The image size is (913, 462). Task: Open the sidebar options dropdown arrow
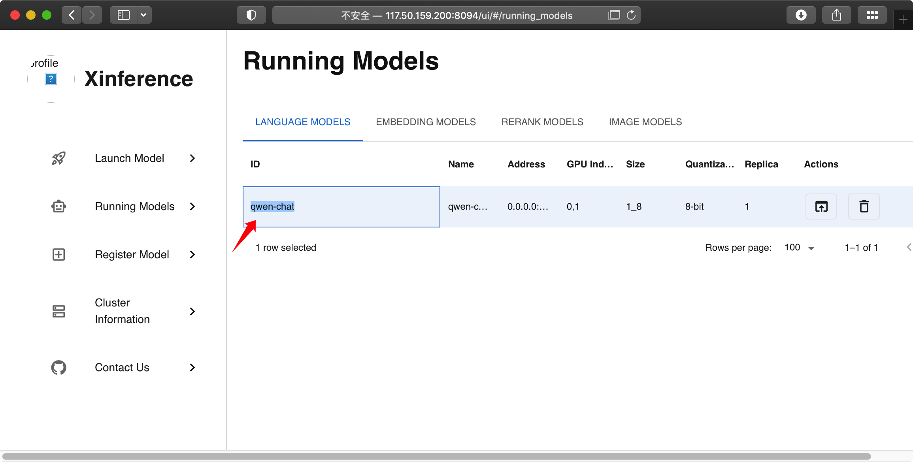143,15
